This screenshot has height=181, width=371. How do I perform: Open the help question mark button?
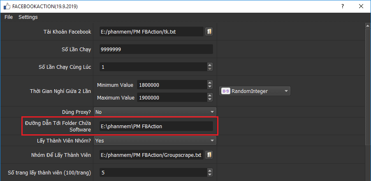pyautogui.click(x=342, y=7)
